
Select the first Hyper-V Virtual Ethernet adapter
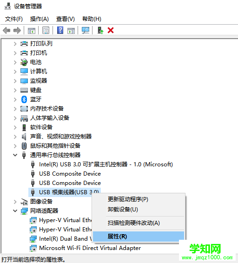pyautogui.click(x=65, y=220)
